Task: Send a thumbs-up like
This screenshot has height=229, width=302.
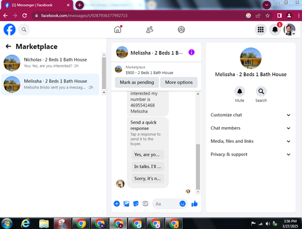Action: point(194,204)
